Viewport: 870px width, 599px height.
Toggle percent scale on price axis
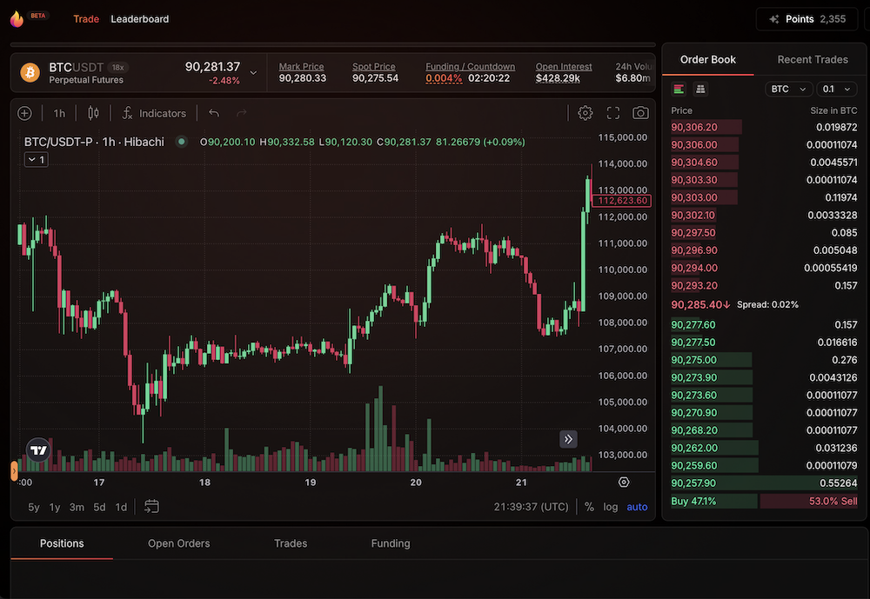point(589,507)
